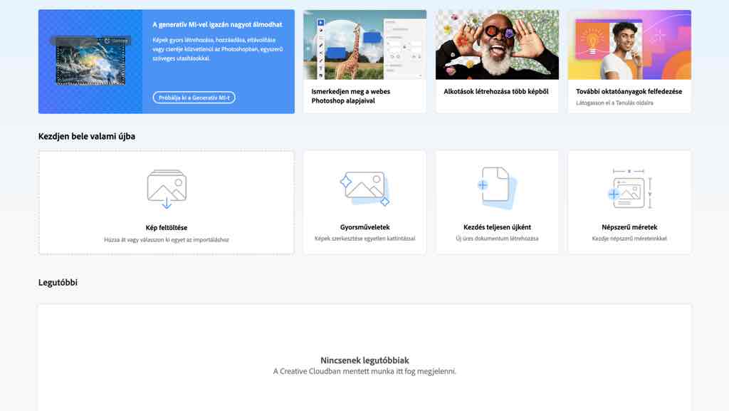Select the Népszerű méretek label
Viewport: 729px width, 411px height.
pyautogui.click(x=629, y=227)
